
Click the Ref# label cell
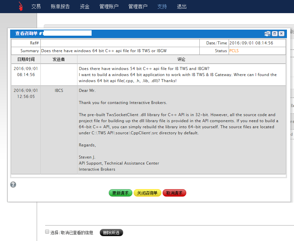tap(26, 43)
